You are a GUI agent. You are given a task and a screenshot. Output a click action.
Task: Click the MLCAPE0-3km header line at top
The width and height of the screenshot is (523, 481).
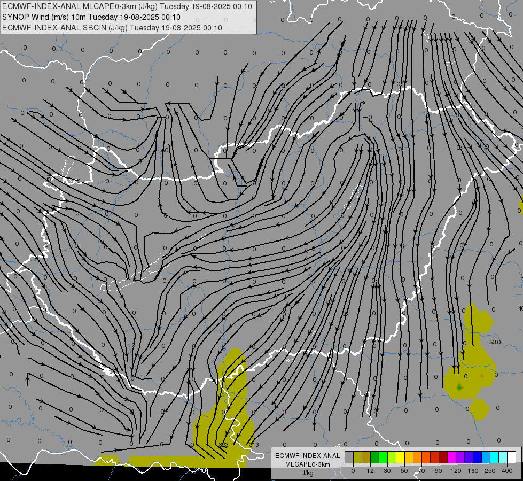pos(127,6)
